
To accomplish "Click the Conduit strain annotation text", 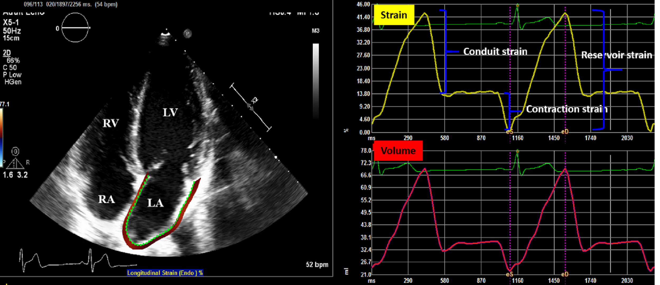I will point(495,51).
